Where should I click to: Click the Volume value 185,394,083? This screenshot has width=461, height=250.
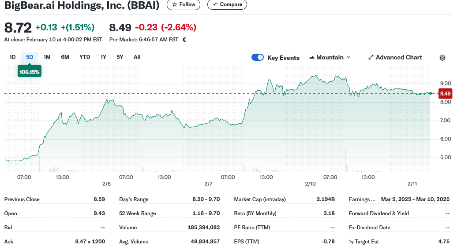(203, 228)
